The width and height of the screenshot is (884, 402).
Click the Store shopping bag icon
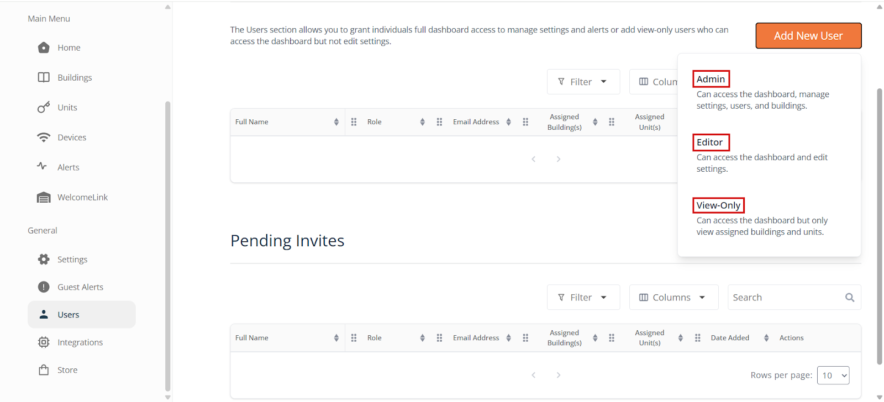[44, 370]
